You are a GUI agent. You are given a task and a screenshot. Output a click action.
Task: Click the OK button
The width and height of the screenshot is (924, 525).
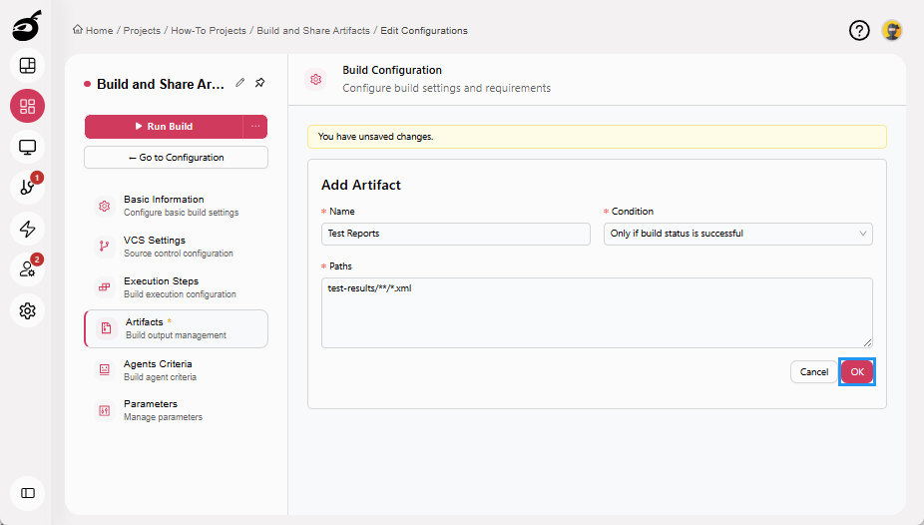pyautogui.click(x=857, y=372)
